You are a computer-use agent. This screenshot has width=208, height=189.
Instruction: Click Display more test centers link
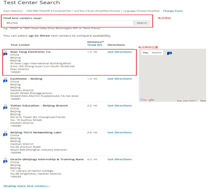(27, 186)
